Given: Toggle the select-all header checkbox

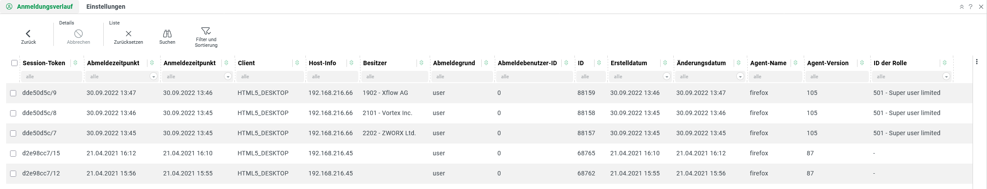Looking at the screenshot, I should tap(14, 63).
